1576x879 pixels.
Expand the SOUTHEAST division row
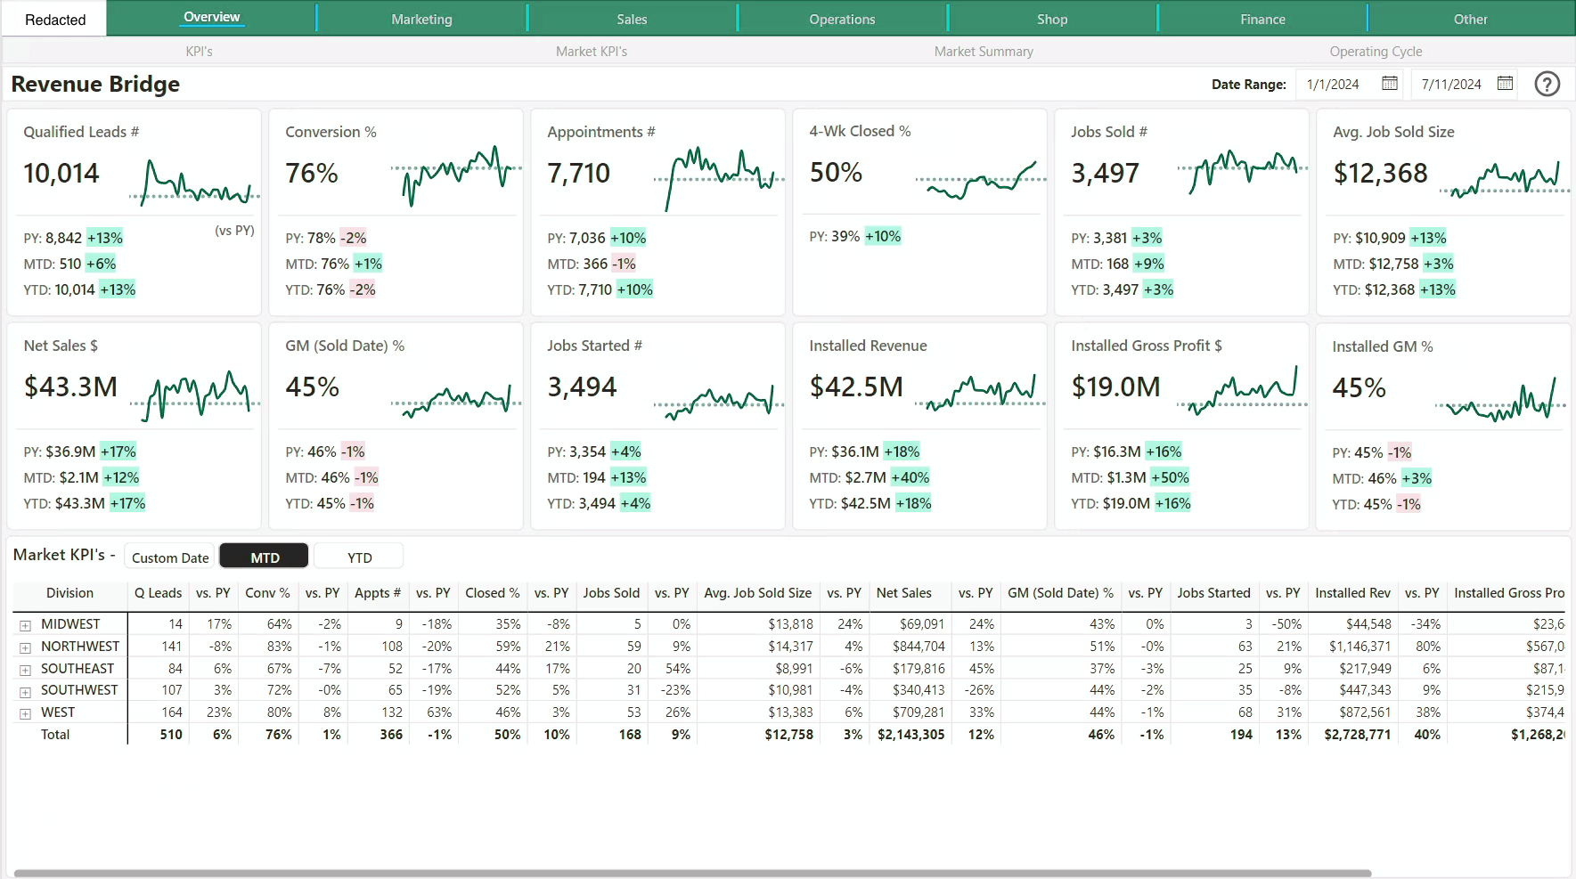pyautogui.click(x=25, y=670)
